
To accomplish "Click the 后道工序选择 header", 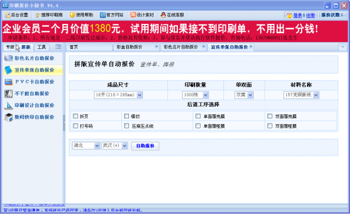I will tap(203, 104).
